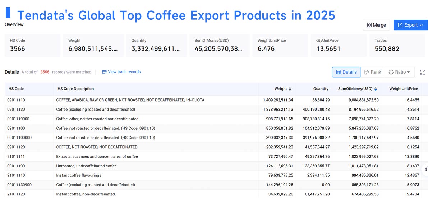428x199 pixels.
Task: Click the Rank bars icon
Action: point(367,72)
